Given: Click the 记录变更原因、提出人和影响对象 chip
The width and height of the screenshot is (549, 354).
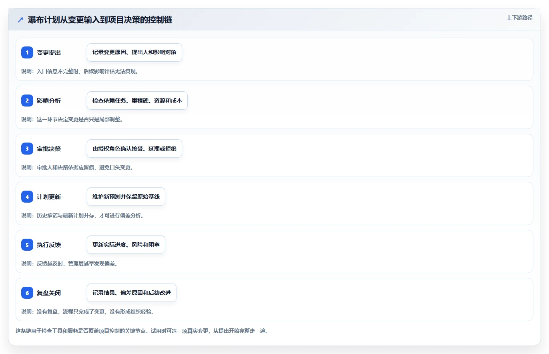Looking at the screenshot, I should tap(134, 52).
